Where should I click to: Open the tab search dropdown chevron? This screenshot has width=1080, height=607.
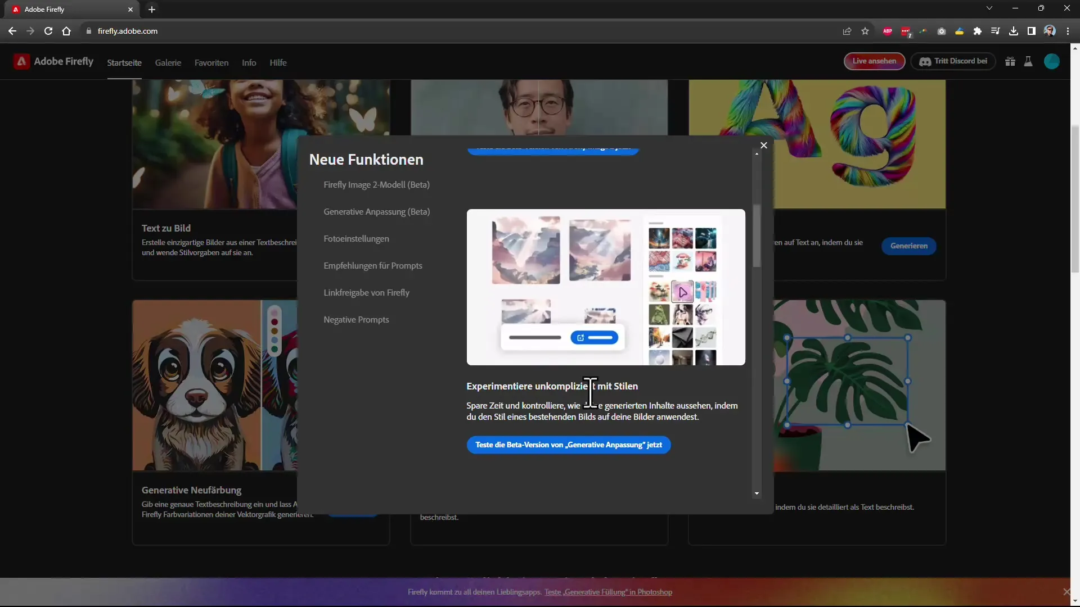[x=989, y=8]
